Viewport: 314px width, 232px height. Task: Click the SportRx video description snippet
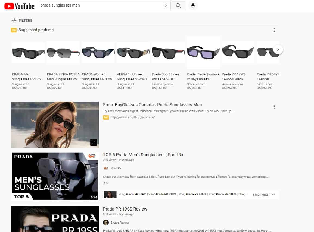[186, 177]
